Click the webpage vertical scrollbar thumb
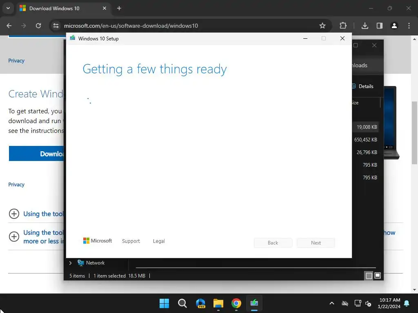 tap(414, 132)
